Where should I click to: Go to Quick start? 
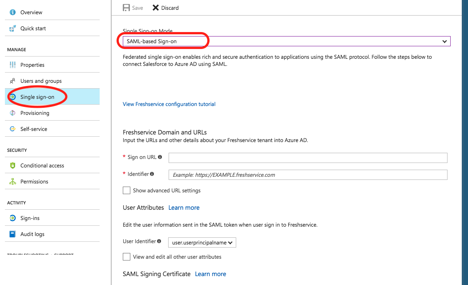[52, 28]
